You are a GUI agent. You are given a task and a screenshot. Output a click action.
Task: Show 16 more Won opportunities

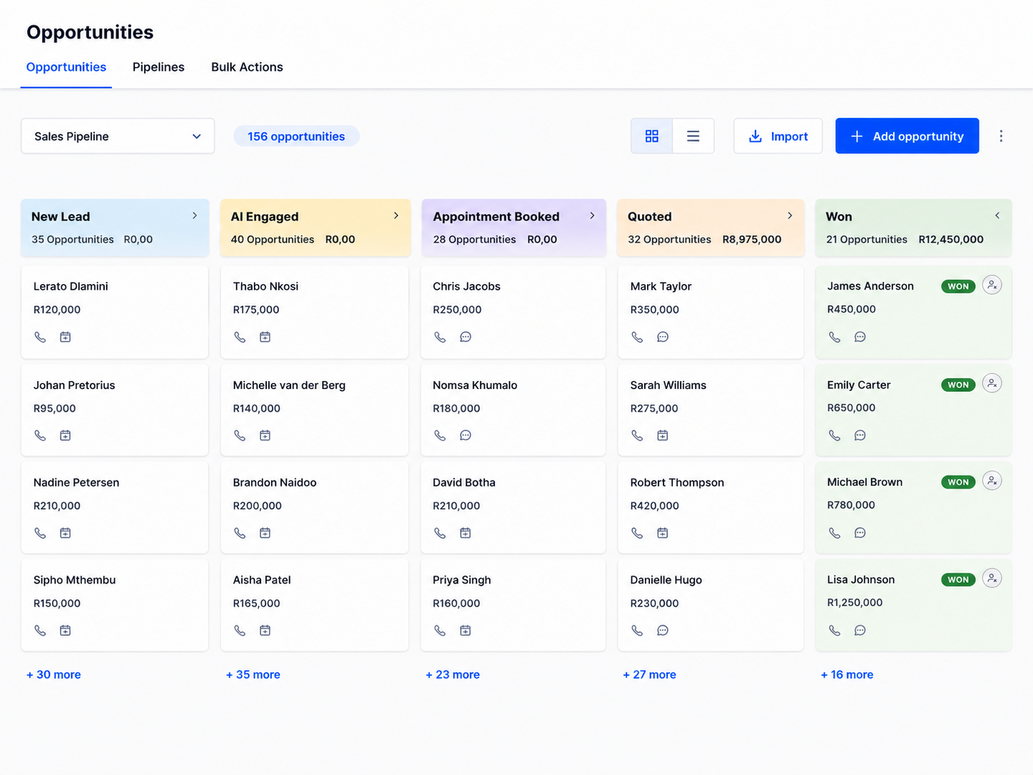pos(847,674)
